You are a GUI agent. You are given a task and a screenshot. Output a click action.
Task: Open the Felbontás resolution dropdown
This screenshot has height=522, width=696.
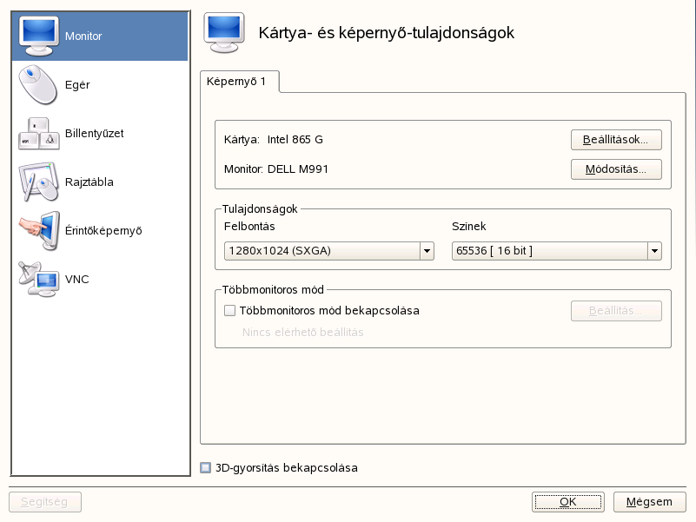click(x=427, y=250)
